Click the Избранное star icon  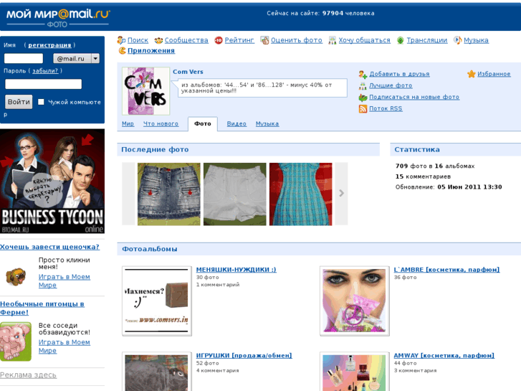click(471, 74)
